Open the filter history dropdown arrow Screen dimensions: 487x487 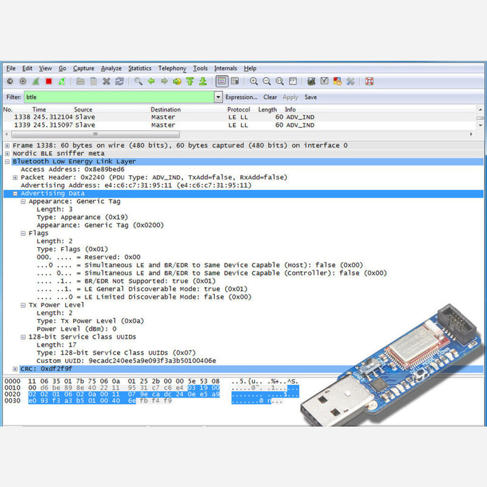pyautogui.click(x=219, y=97)
